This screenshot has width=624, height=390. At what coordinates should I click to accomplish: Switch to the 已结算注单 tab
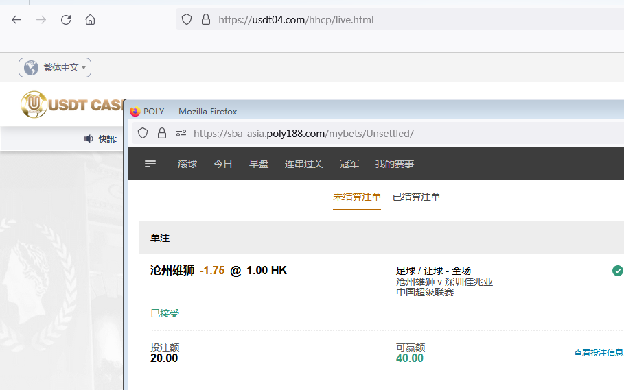pyautogui.click(x=416, y=197)
